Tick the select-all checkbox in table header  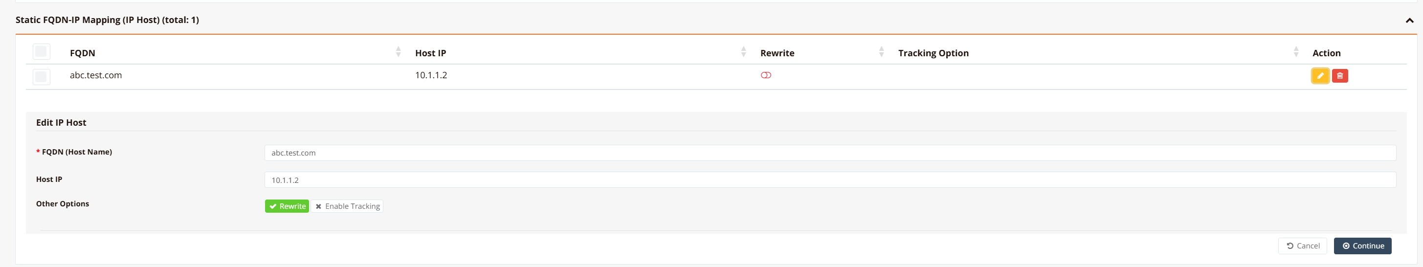[x=42, y=52]
